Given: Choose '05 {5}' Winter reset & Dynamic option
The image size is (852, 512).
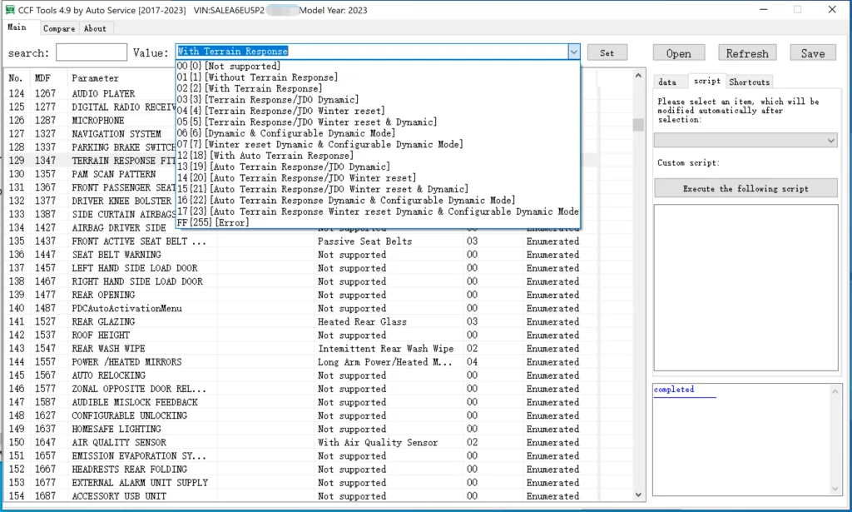Looking at the screenshot, I should click(379, 122).
